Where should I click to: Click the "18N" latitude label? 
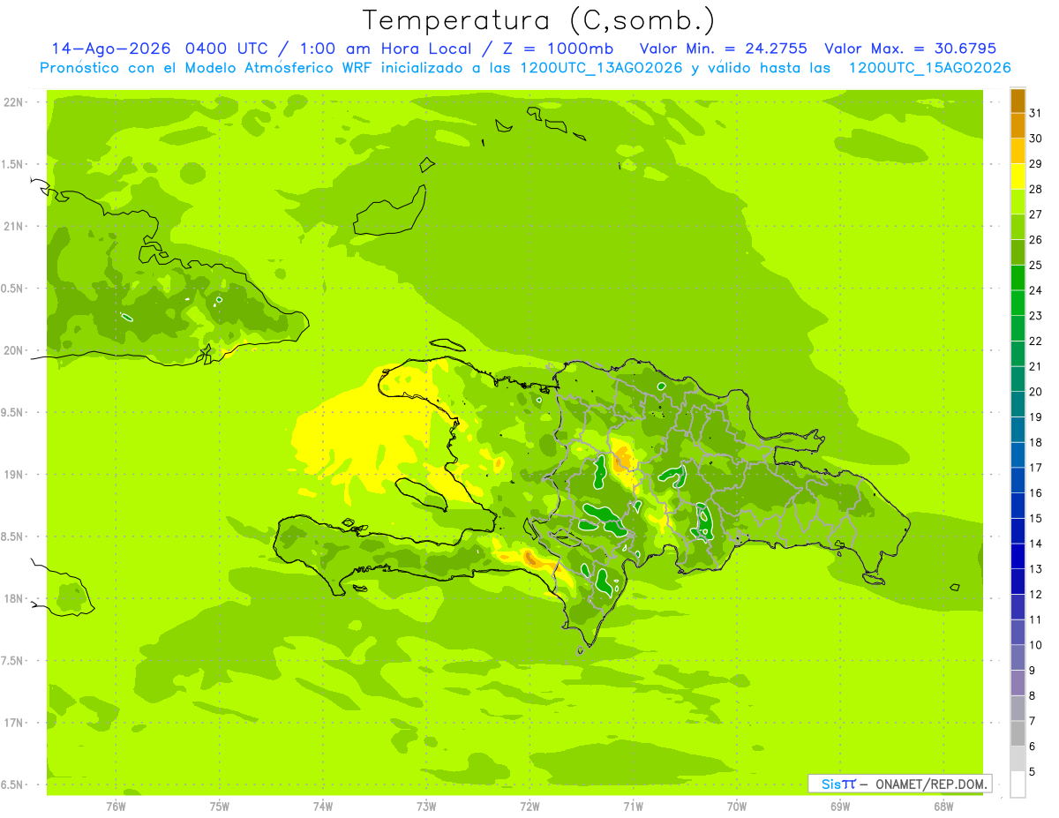14,598
